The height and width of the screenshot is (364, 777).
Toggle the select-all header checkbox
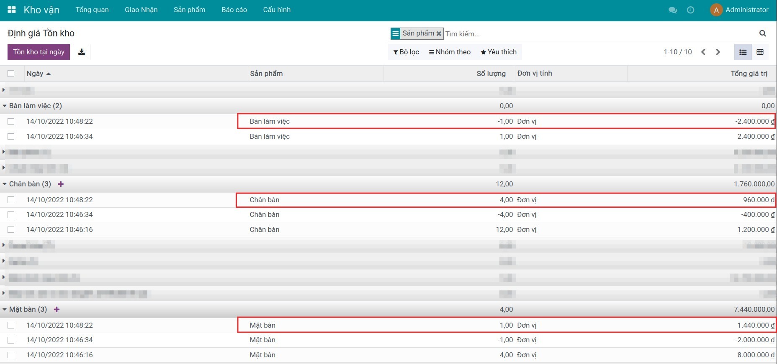point(11,74)
